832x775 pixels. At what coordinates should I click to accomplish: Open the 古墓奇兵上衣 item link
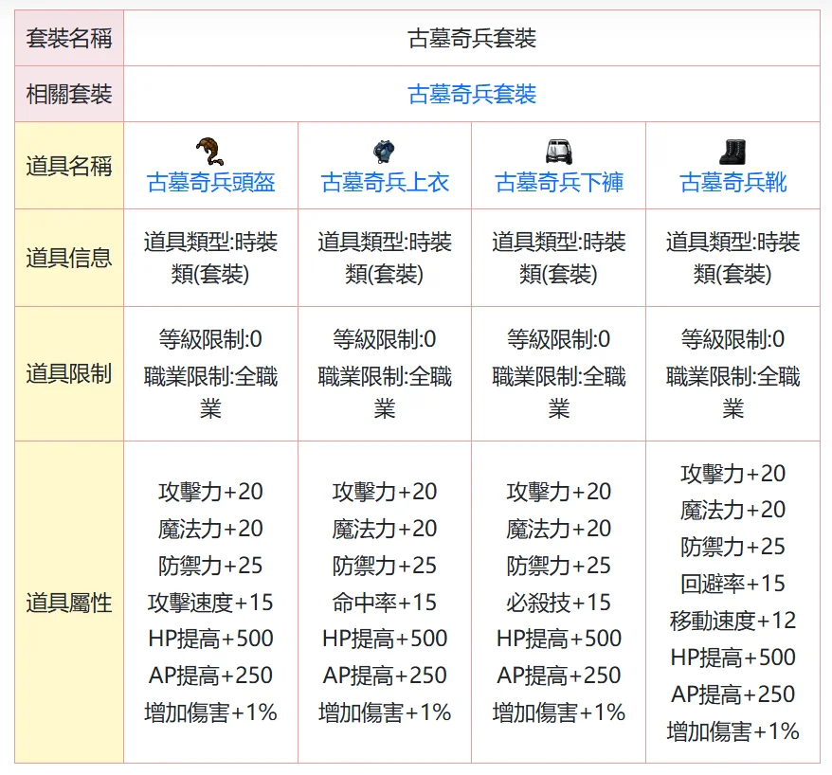385,182
